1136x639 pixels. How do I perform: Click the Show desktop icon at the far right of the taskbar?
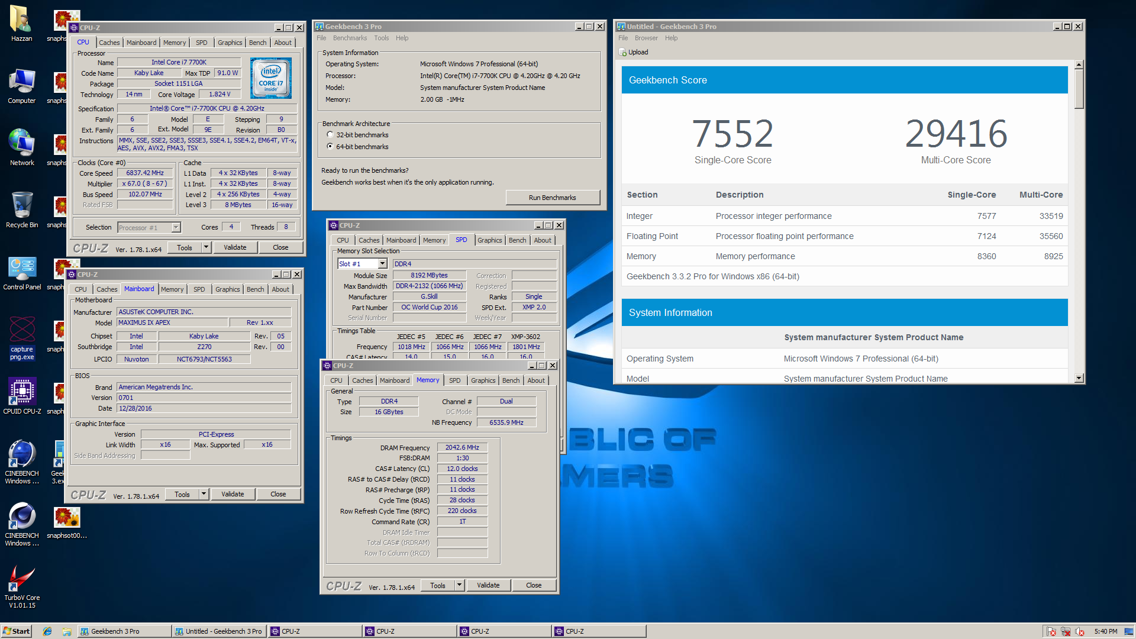(1129, 631)
